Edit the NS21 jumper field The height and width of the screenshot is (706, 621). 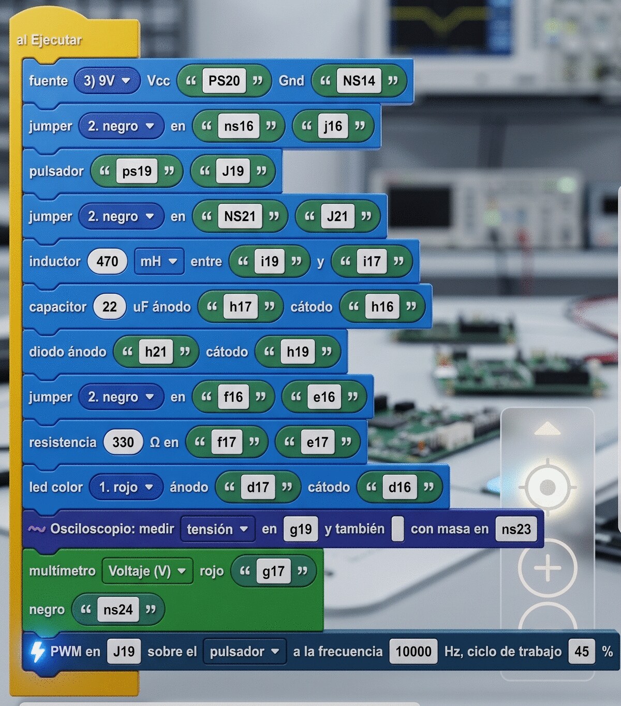(240, 216)
